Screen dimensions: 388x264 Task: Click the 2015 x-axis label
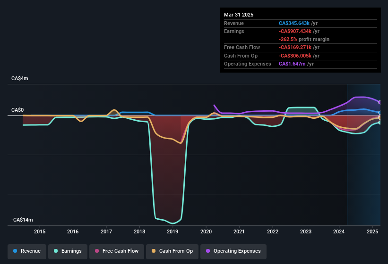click(40, 231)
